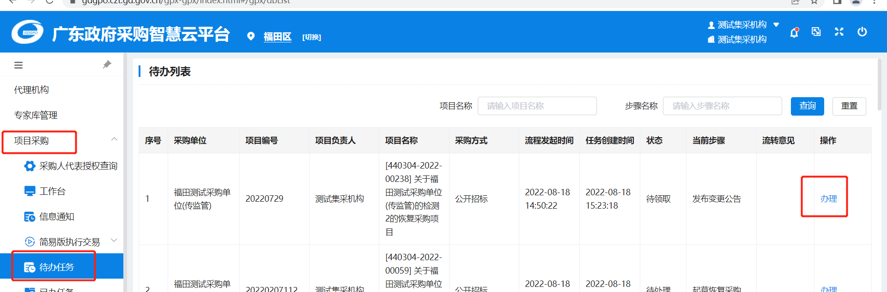This screenshot has width=887, height=292.
Task: Click the location marker icon beside 福田区
Action: (x=251, y=36)
